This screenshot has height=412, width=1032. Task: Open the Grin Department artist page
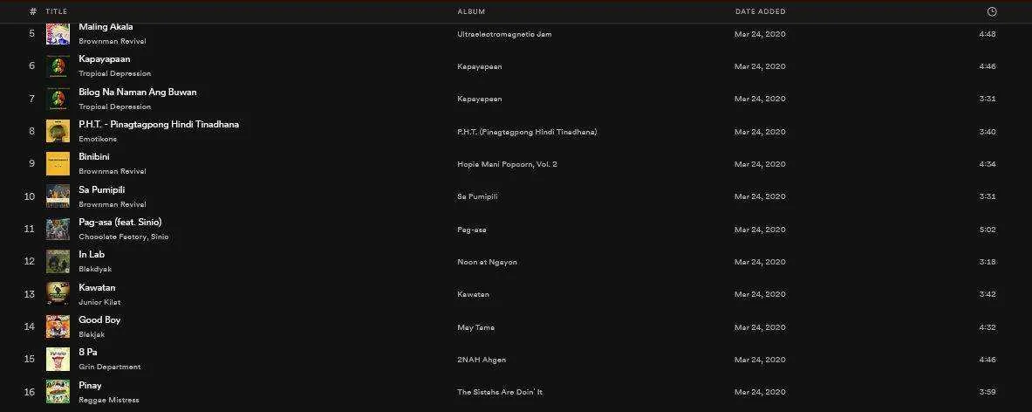tap(109, 367)
